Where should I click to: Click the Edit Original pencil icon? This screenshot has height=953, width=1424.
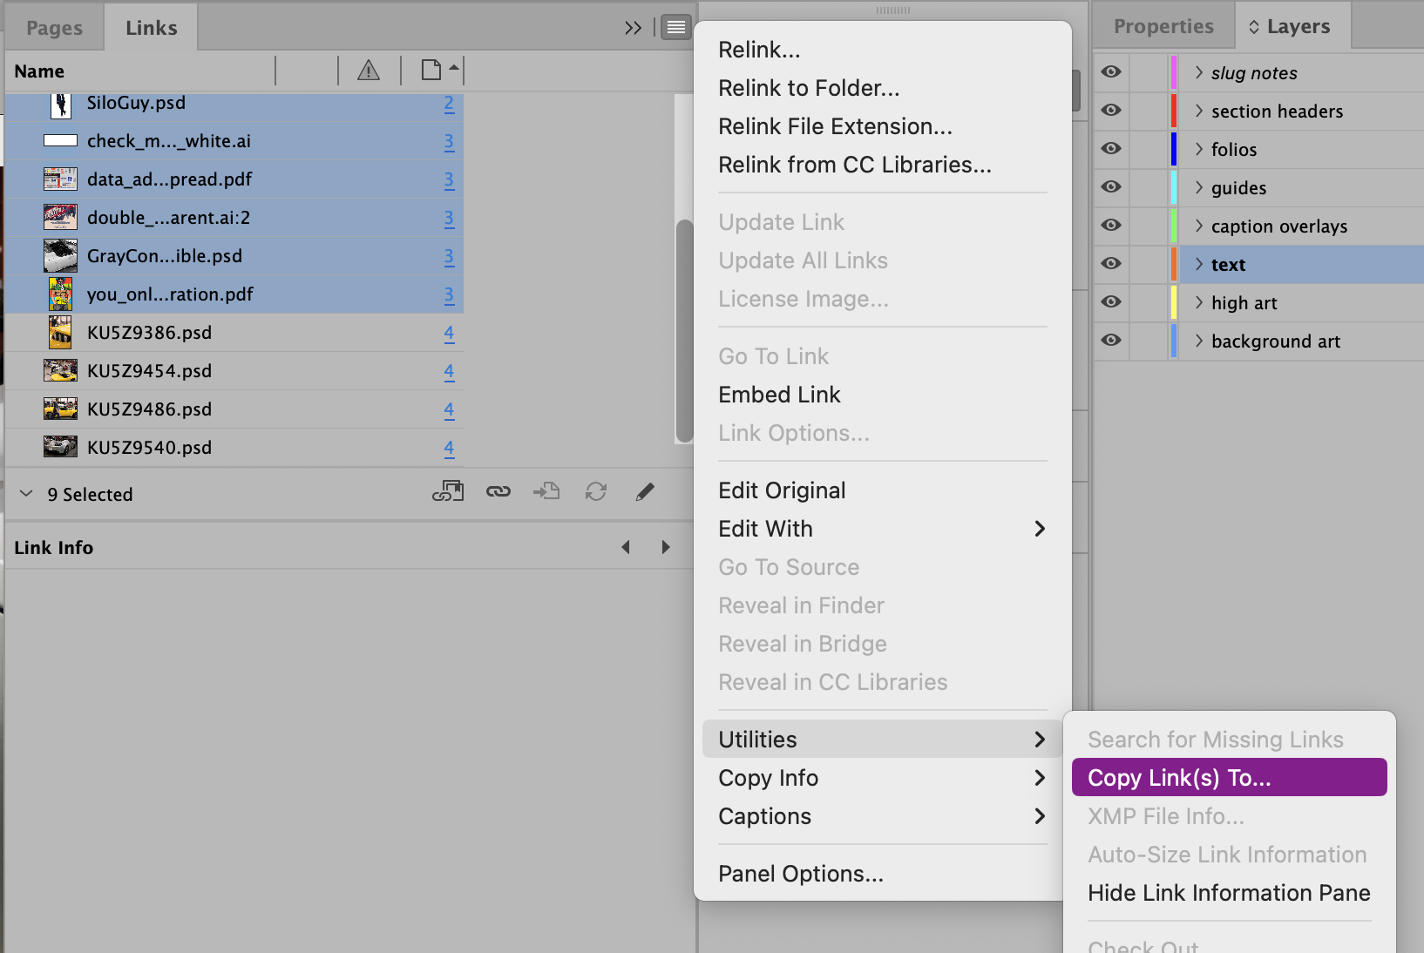(645, 492)
